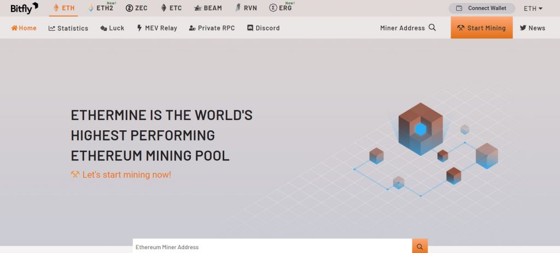Click the Connect Wallet button
The image size is (560, 253).
[x=482, y=8]
